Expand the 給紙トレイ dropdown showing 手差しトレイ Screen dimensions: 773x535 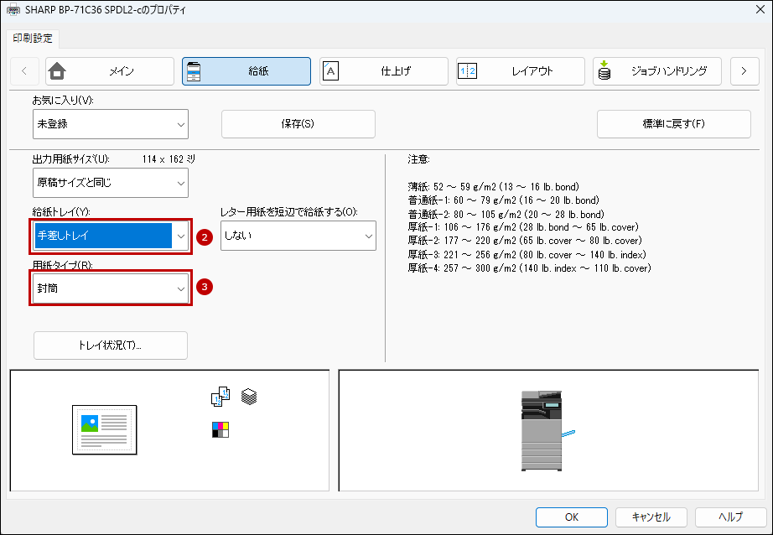point(111,236)
